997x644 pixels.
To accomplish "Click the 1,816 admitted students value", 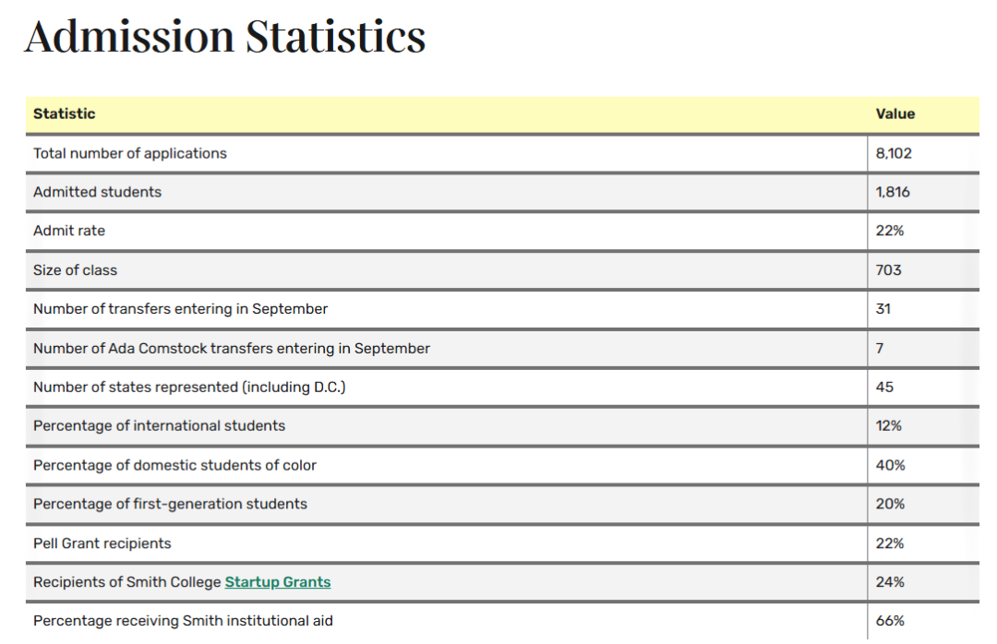I will [893, 192].
